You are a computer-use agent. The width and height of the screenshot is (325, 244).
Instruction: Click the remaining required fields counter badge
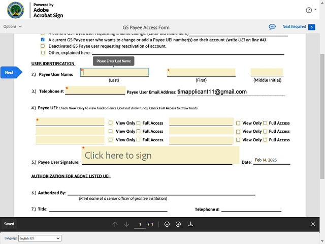[311, 27]
